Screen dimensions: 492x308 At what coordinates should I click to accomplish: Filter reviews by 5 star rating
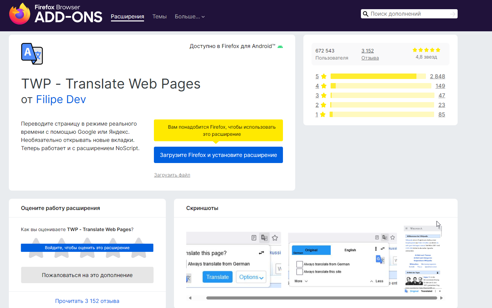pyautogui.click(x=321, y=76)
